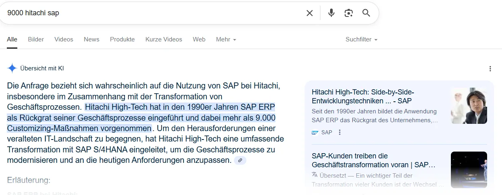Expand the Mehr dropdown menu
Image resolution: width=502 pixels, height=195 pixels.
[x=226, y=39]
